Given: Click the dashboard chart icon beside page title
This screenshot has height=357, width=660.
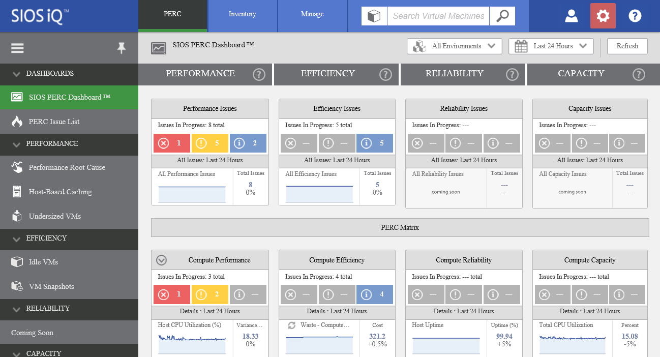Looking at the screenshot, I should click(x=159, y=48).
